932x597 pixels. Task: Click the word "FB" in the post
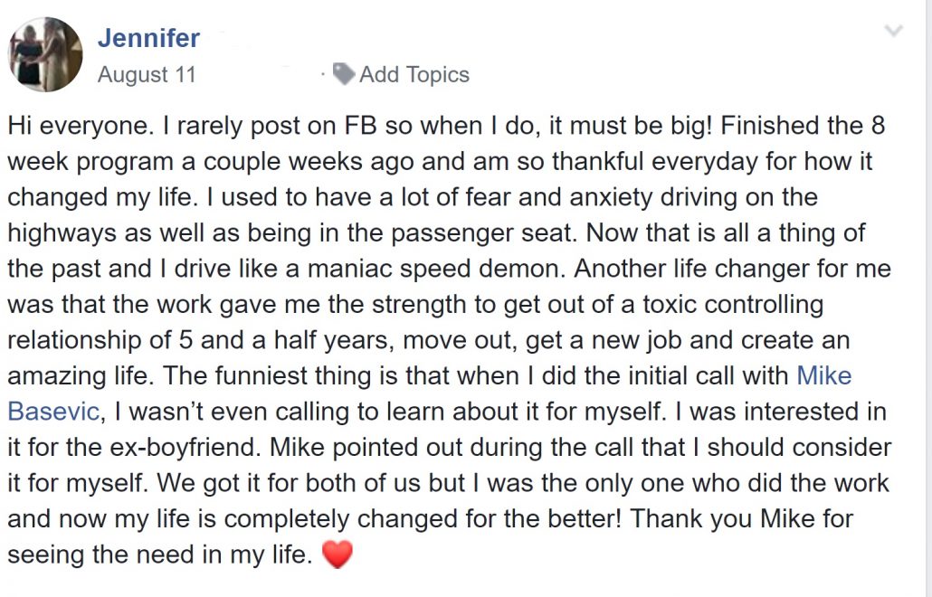(361, 126)
